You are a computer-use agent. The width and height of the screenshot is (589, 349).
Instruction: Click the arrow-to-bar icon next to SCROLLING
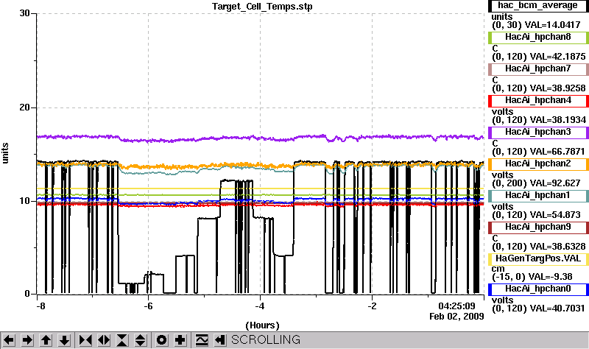tap(220, 340)
